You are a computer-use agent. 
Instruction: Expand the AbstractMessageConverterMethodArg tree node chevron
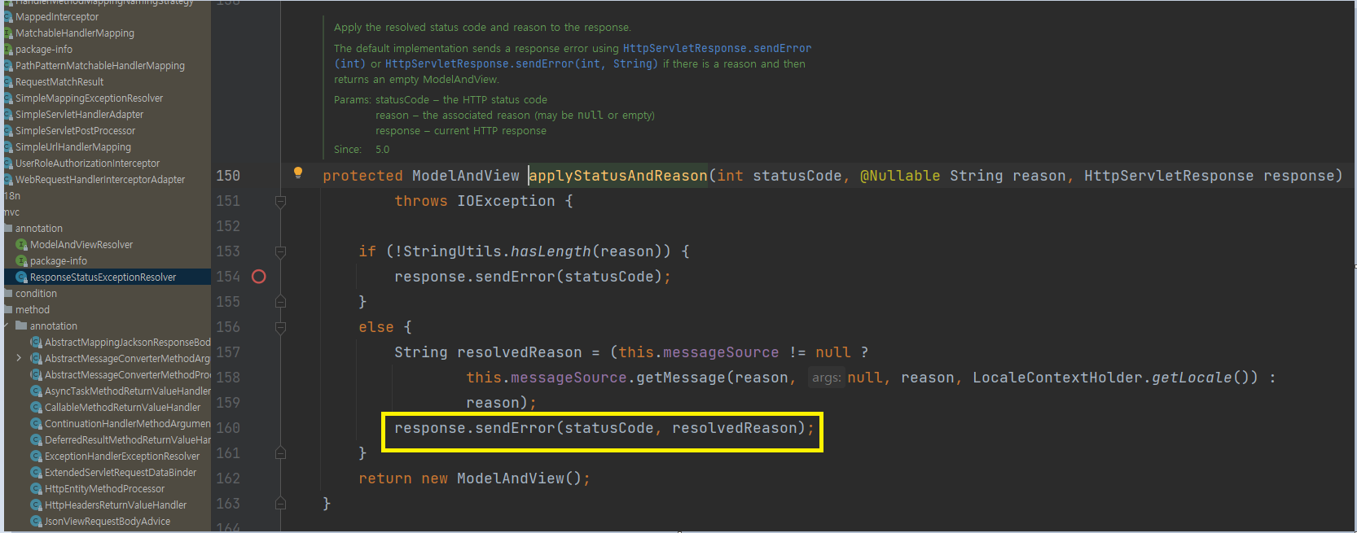[19, 358]
